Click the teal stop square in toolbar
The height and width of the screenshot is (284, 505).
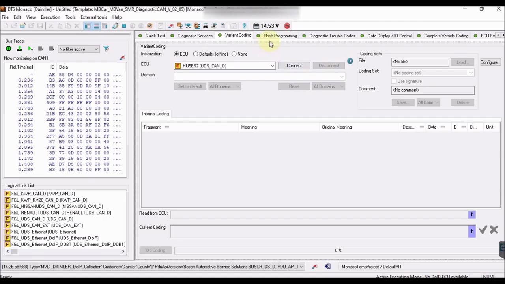pyautogui.click(x=124, y=26)
